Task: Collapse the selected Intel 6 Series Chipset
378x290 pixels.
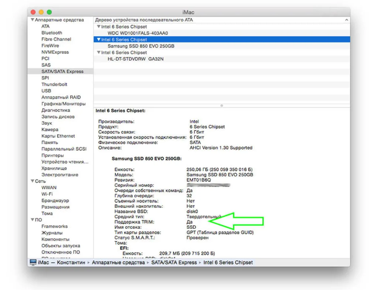Action: click(x=99, y=39)
